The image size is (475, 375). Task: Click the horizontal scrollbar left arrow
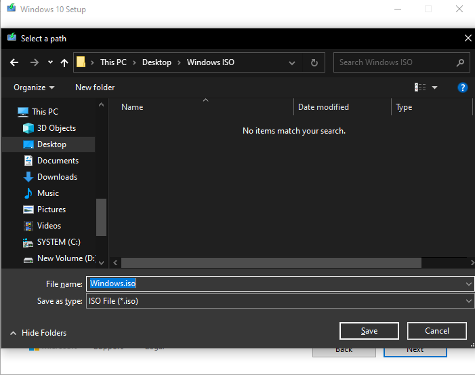tap(115, 263)
